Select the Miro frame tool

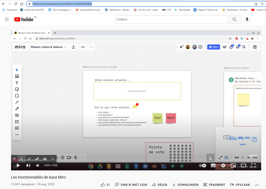click(17, 122)
